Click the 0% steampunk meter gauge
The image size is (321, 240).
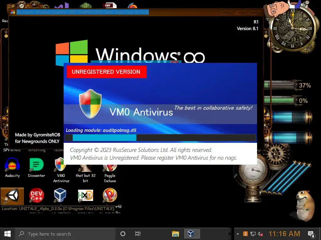pos(286,101)
